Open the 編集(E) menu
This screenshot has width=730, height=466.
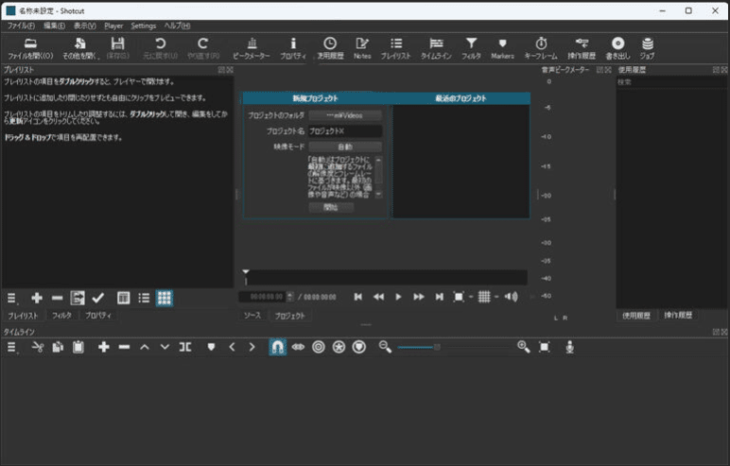[x=54, y=26]
